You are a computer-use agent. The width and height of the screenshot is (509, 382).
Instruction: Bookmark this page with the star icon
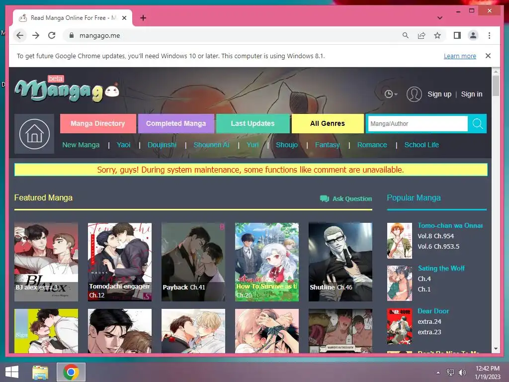437,35
